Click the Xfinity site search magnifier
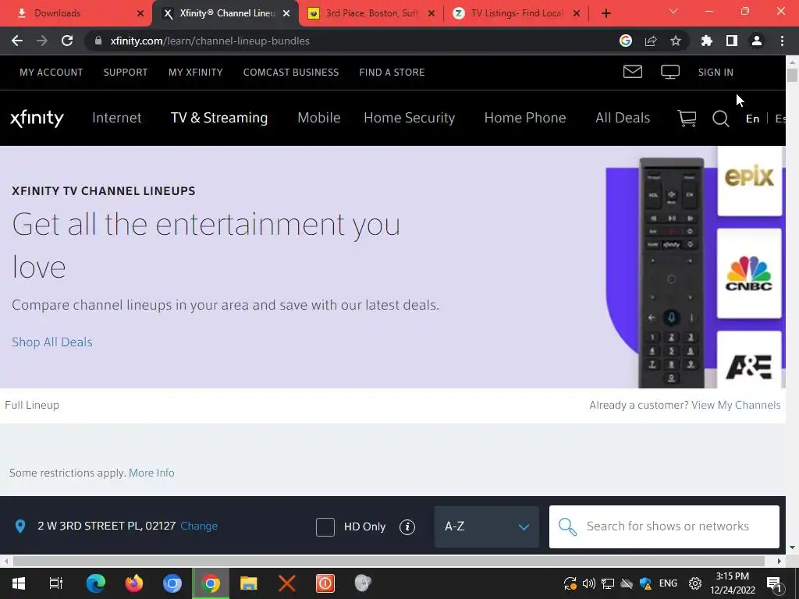The image size is (799, 599). coord(720,119)
